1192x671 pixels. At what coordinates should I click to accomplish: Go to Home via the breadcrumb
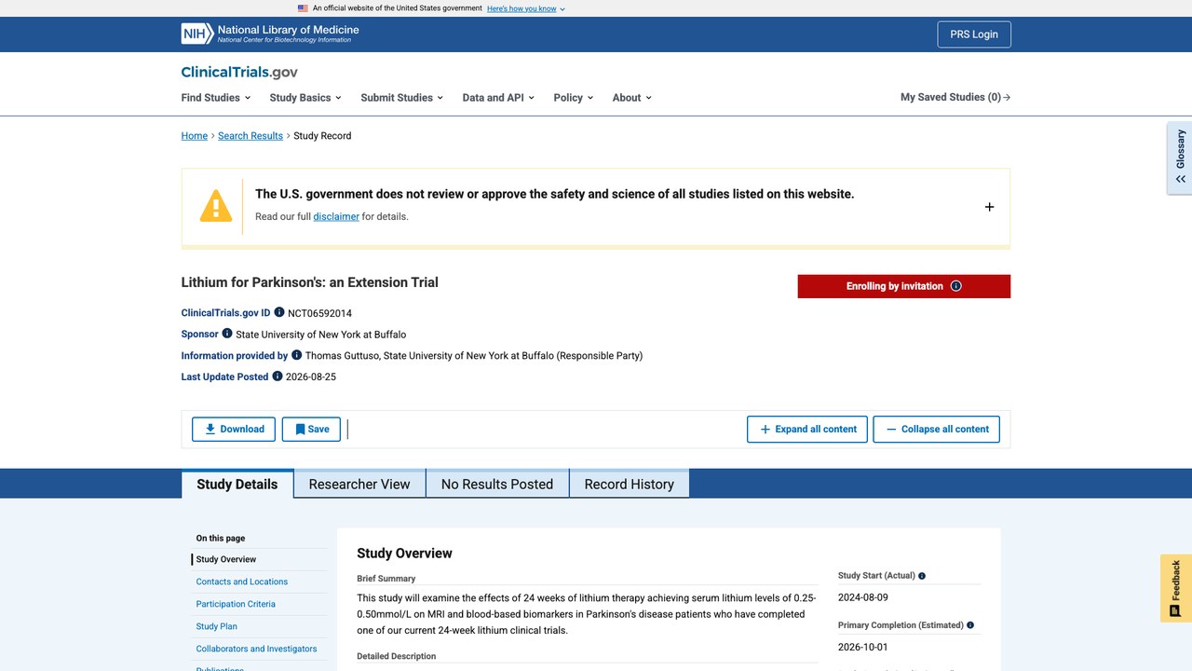click(x=195, y=135)
